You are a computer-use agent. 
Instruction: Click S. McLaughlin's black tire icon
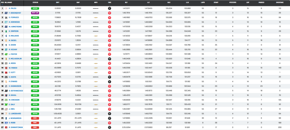click(110, 59)
